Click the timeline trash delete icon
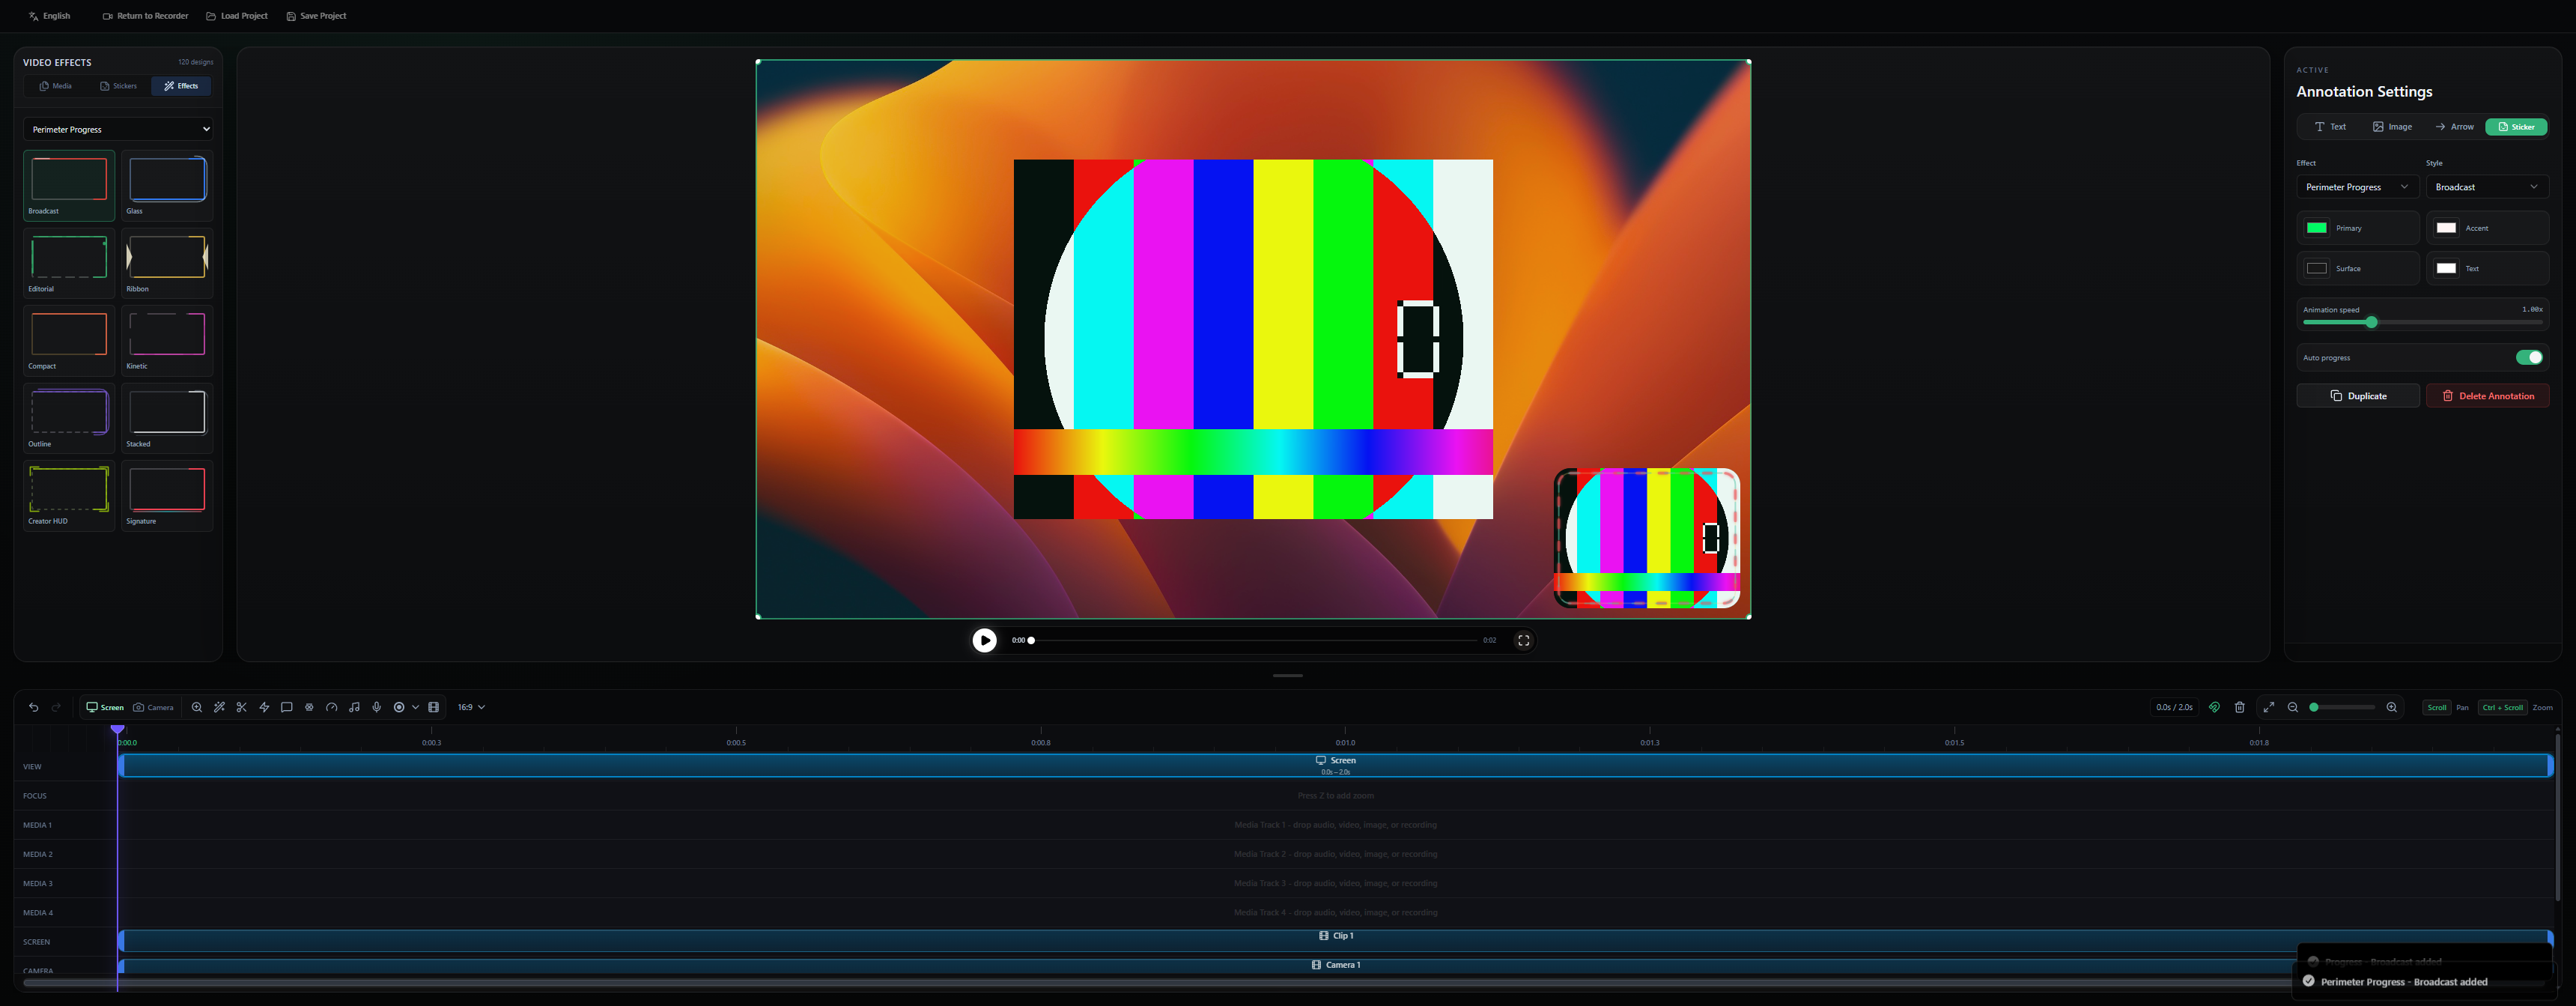The width and height of the screenshot is (2576, 1006). pyautogui.click(x=2239, y=707)
